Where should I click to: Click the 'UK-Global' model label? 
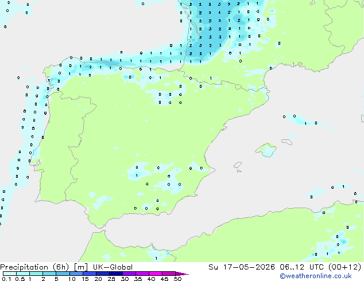pos(113,267)
